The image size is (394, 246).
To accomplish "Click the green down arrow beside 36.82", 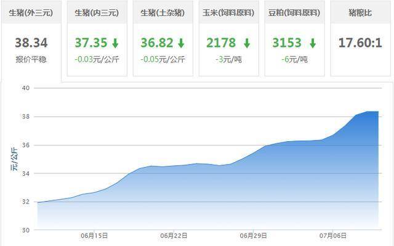I will tap(181, 43).
